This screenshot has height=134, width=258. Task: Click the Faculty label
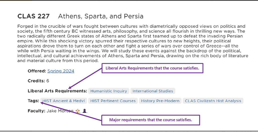coord(37,111)
